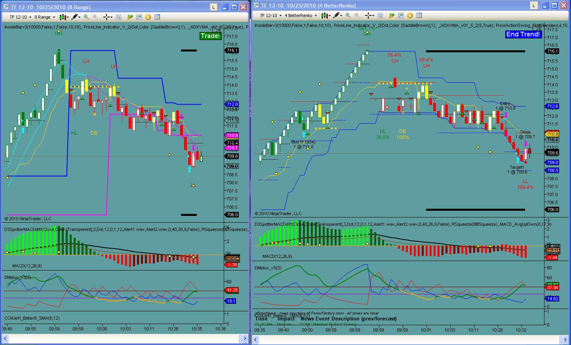Click 10:32 time label on BetterRenko axis
This screenshot has height=345, width=571.
click(521, 330)
